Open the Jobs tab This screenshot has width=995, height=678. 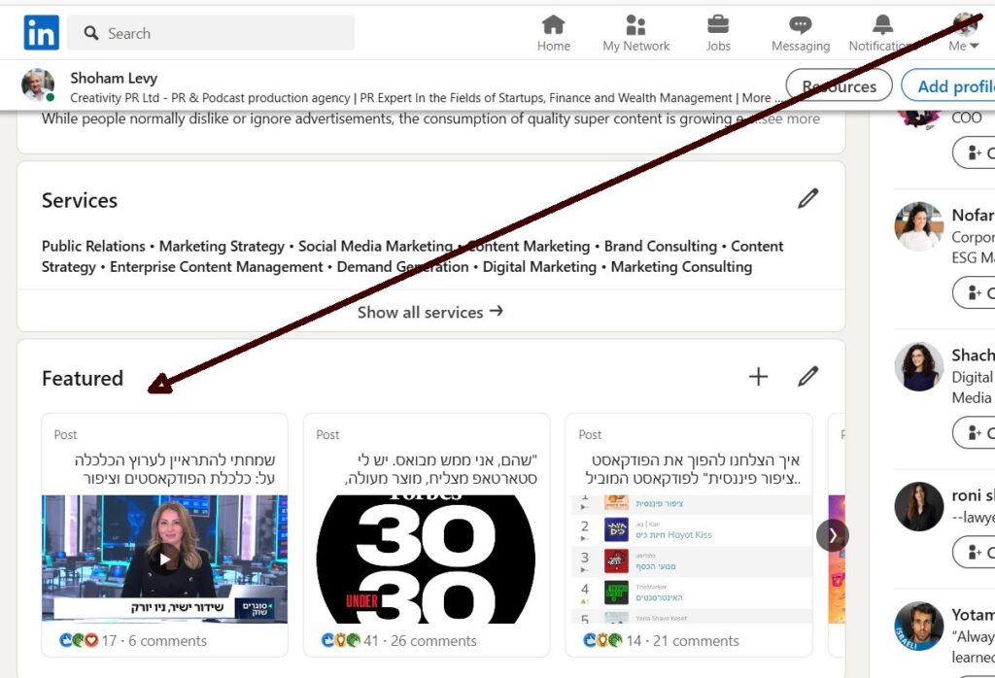tap(718, 34)
